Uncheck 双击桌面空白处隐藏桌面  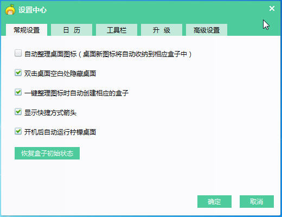click(18, 73)
